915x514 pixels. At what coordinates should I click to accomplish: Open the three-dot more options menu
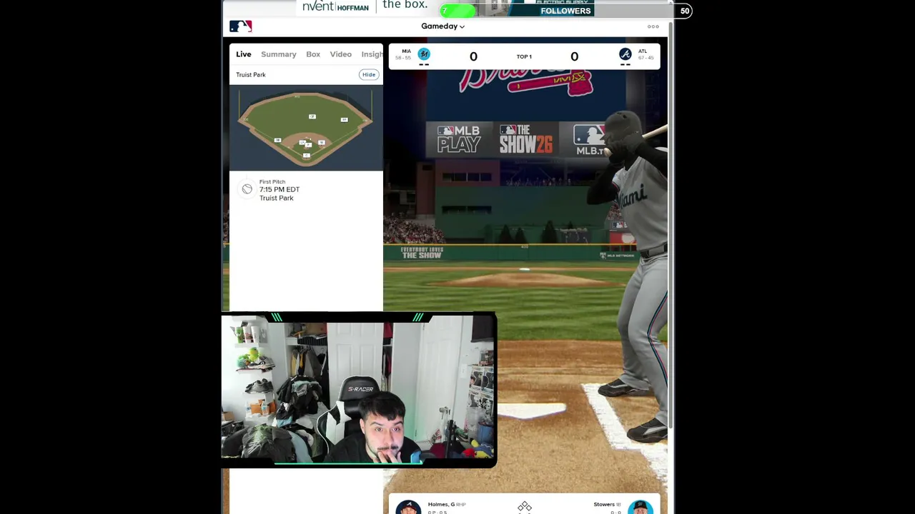[x=653, y=26]
